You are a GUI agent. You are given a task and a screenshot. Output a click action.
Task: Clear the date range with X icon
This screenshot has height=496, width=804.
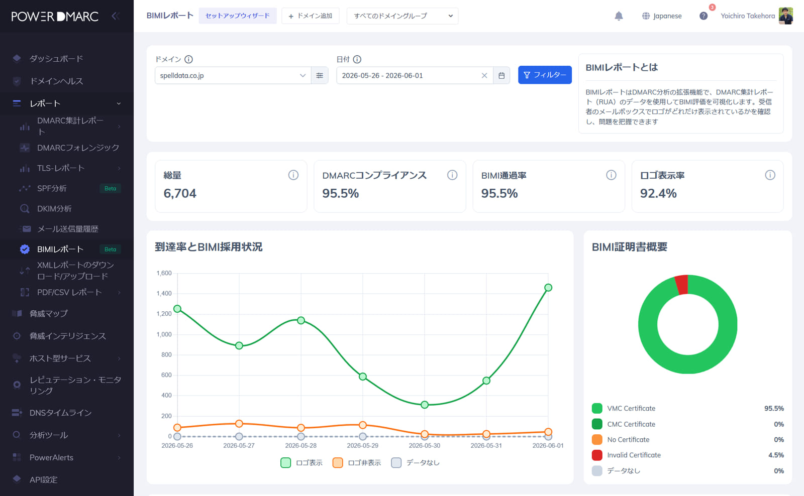click(484, 75)
